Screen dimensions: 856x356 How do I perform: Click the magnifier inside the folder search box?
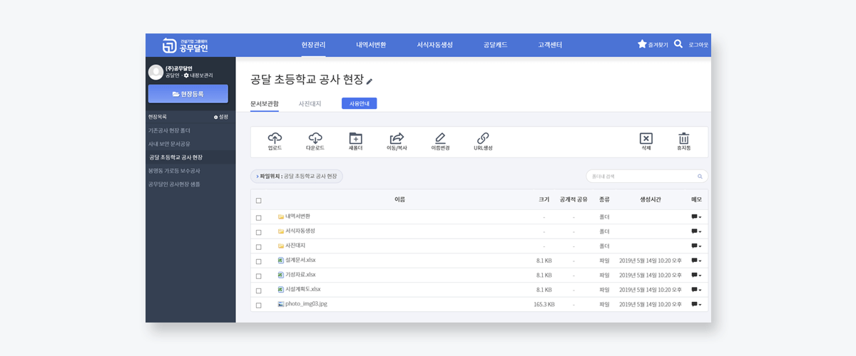point(700,176)
